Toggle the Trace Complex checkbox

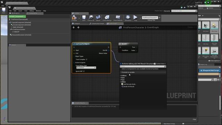[86, 59]
